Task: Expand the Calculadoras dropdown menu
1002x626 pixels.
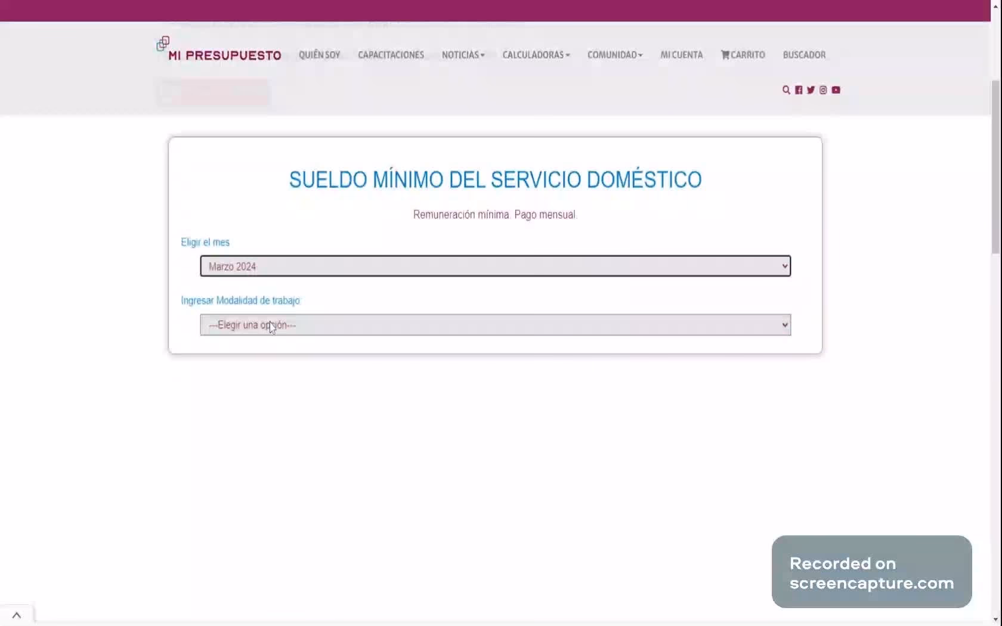Action: [536, 55]
